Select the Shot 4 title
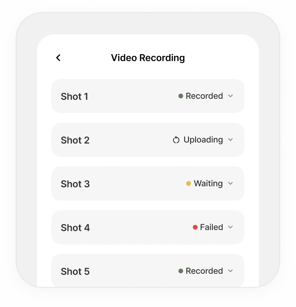This screenshot has width=296, height=307. 75,228
